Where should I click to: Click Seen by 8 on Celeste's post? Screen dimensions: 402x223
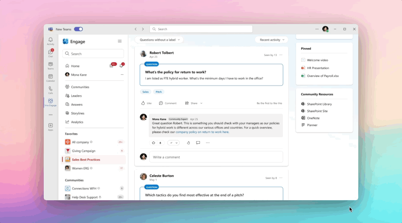(271, 178)
